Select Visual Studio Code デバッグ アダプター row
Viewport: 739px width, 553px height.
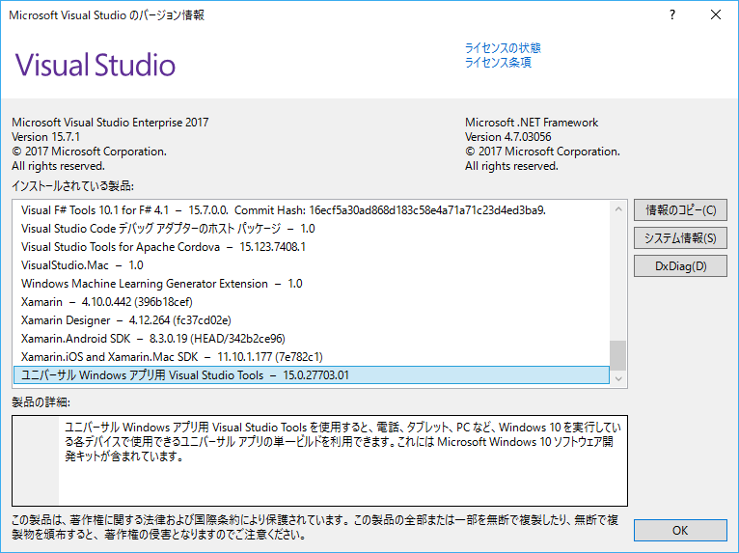[x=312, y=229]
